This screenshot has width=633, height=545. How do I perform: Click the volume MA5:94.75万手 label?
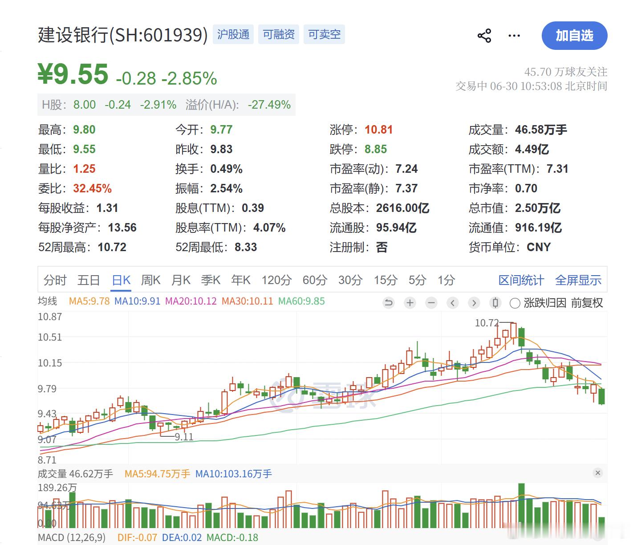pos(157,474)
